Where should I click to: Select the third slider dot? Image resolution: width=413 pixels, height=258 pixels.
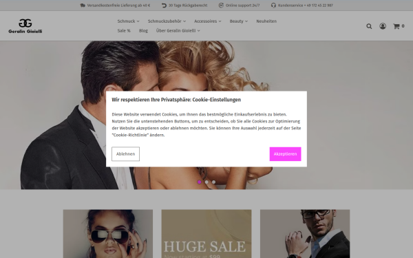pyautogui.click(x=213, y=182)
